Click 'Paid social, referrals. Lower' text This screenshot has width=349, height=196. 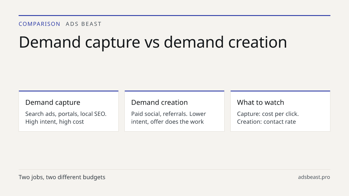click(168, 114)
